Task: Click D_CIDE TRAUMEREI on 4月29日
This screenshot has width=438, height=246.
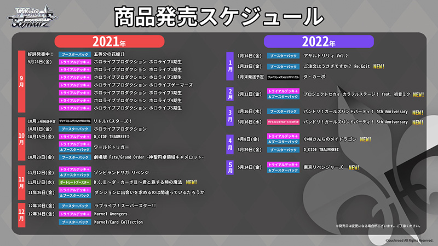Action: (x=321, y=150)
